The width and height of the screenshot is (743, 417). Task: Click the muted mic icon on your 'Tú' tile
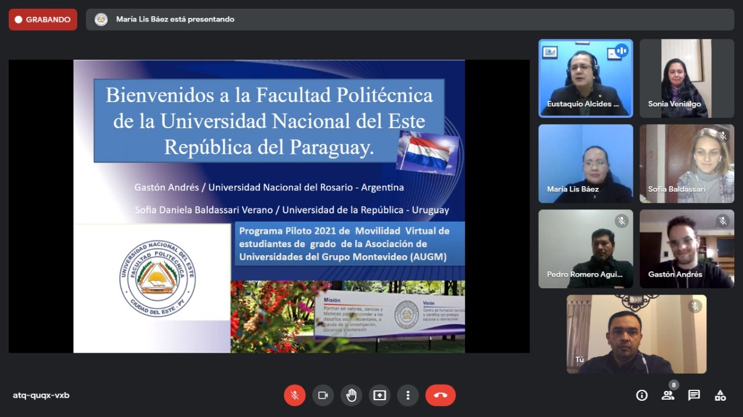pyautogui.click(x=695, y=306)
